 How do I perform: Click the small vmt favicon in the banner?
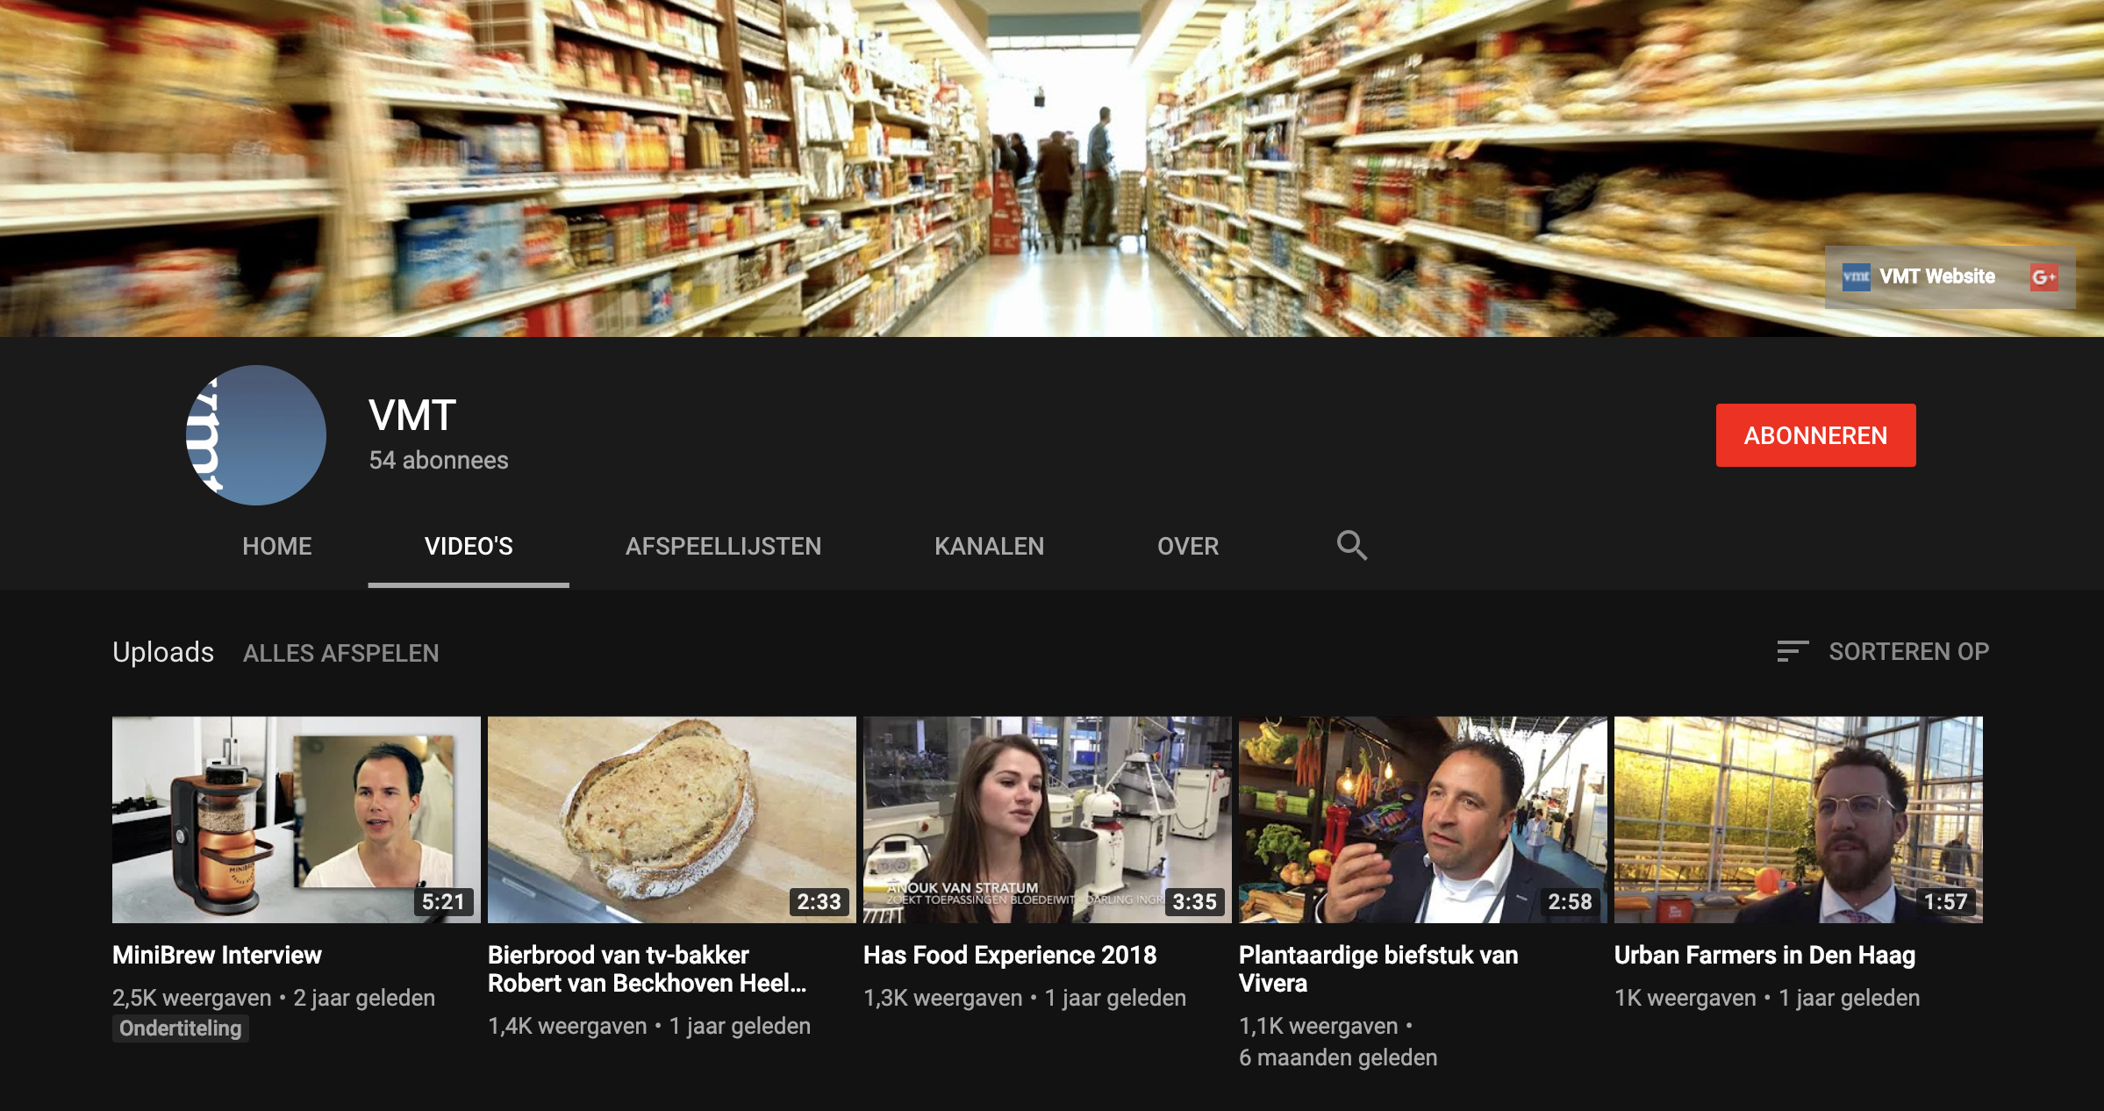point(1856,277)
